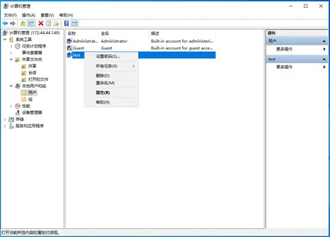
Task: Click 'Built-in account for administeri...' description
Action: [x=182, y=41]
